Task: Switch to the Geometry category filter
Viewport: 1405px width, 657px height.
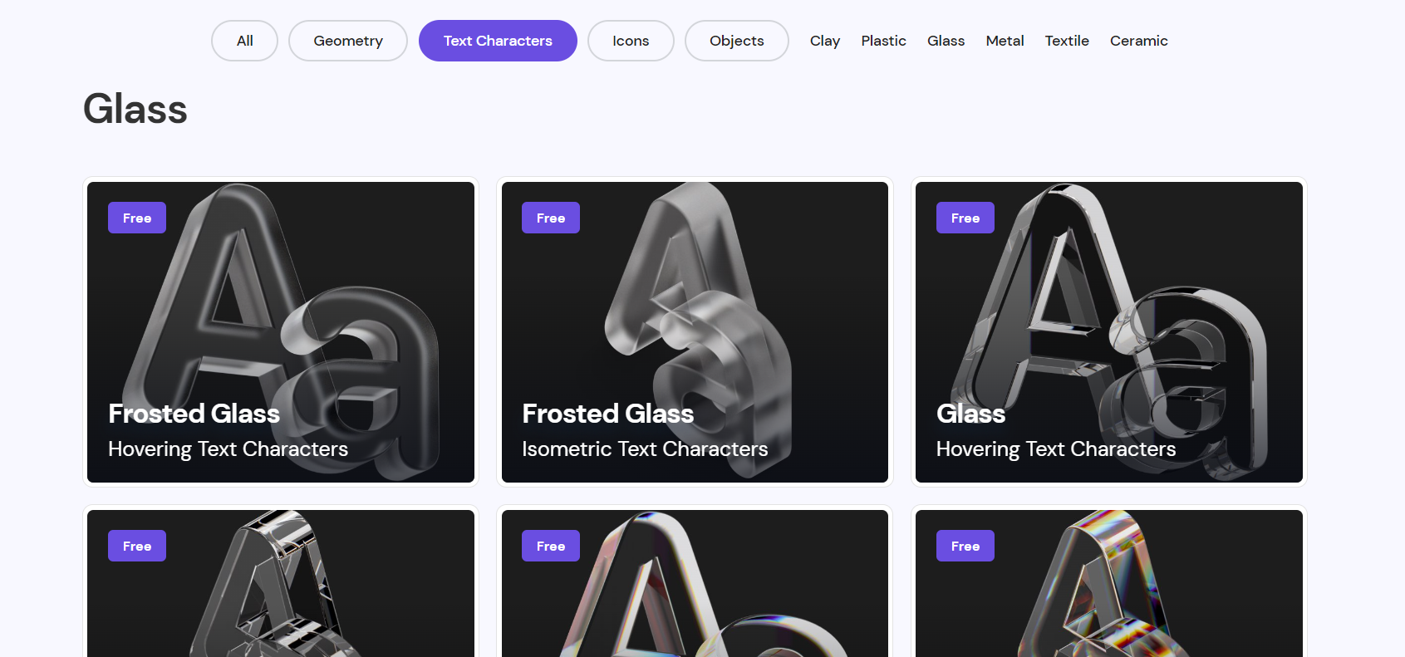Action: 348,41
